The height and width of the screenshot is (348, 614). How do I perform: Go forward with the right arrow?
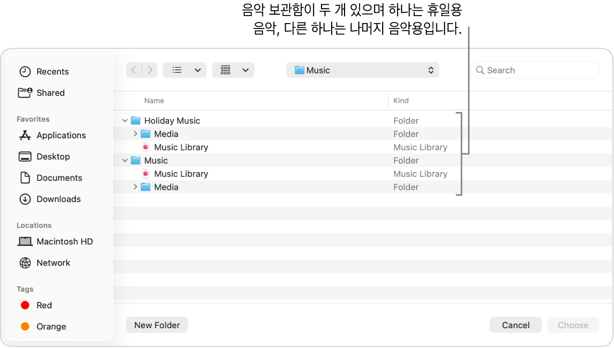pyautogui.click(x=150, y=70)
